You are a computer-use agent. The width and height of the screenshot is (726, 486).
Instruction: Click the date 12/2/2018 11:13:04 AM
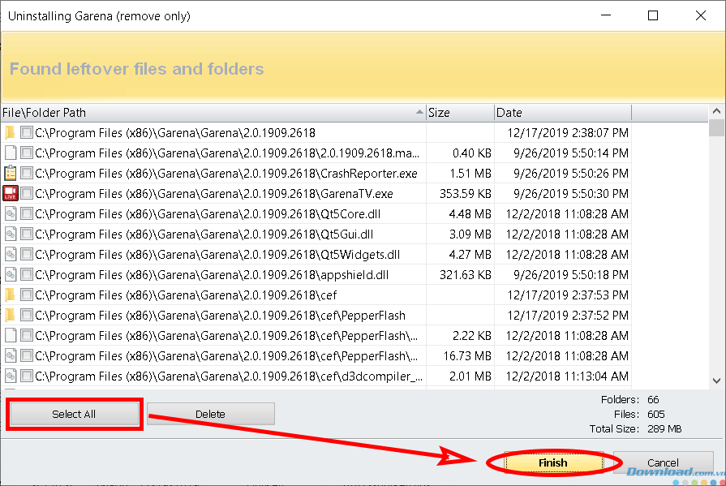(x=567, y=376)
